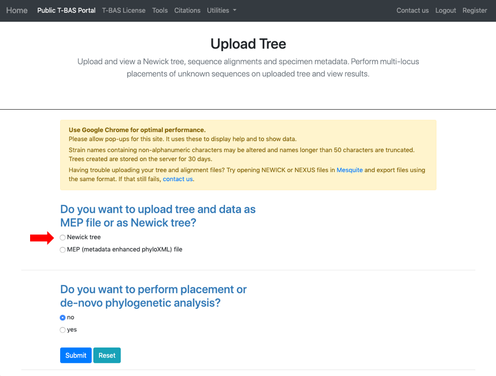Click the MEP (metadata enhanced phyloXML) file label

(125, 249)
